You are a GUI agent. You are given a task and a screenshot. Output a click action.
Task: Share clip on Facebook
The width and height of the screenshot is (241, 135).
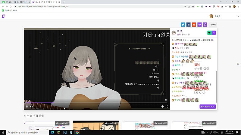click(189, 25)
